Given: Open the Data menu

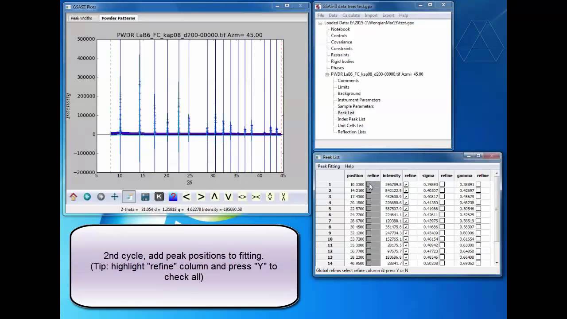Looking at the screenshot, I should [x=333, y=15].
